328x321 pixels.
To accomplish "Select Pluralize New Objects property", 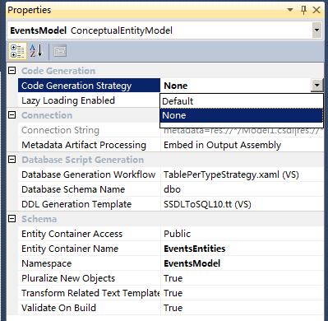I will (89, 278).
